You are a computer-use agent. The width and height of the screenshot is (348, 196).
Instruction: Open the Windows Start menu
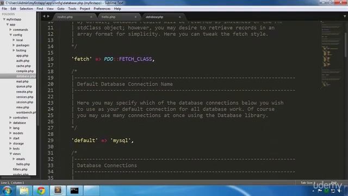click(x=7, y=191)
